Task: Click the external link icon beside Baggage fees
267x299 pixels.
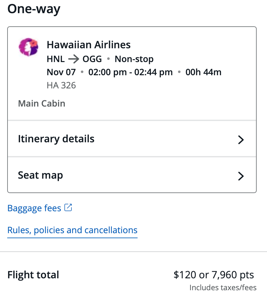Action: click(68, 207)
